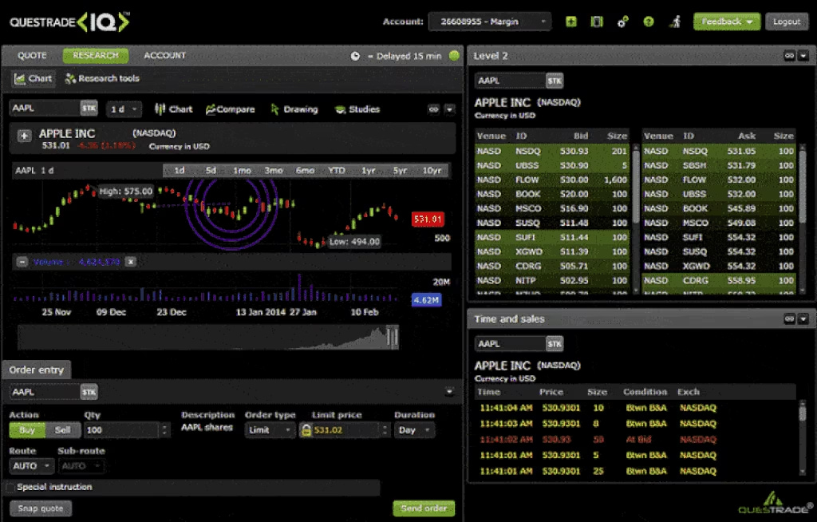Enable the Special instruction checkbox
Image resolution: width=817 pixels, height=522 pixels.
click(10, 487)
